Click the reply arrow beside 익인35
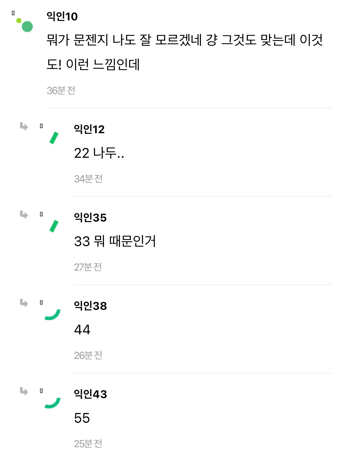Viewport: 341px width, 456px height. [x=24, y=214]
